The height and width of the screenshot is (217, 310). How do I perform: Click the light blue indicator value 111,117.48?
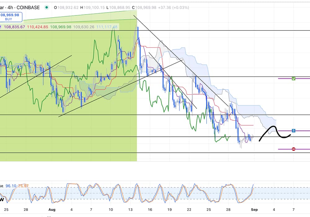click(107, 27)
